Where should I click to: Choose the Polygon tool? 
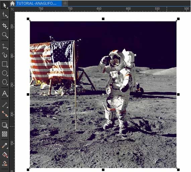[5, 82]
